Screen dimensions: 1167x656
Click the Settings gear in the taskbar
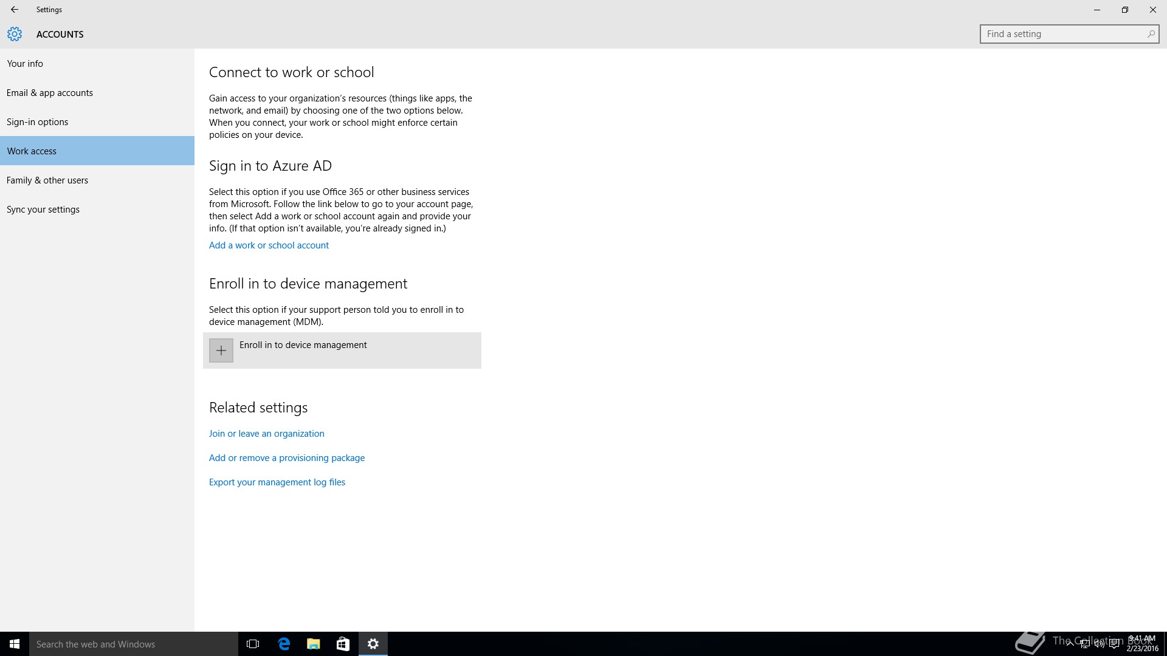(x=373, y=644)
